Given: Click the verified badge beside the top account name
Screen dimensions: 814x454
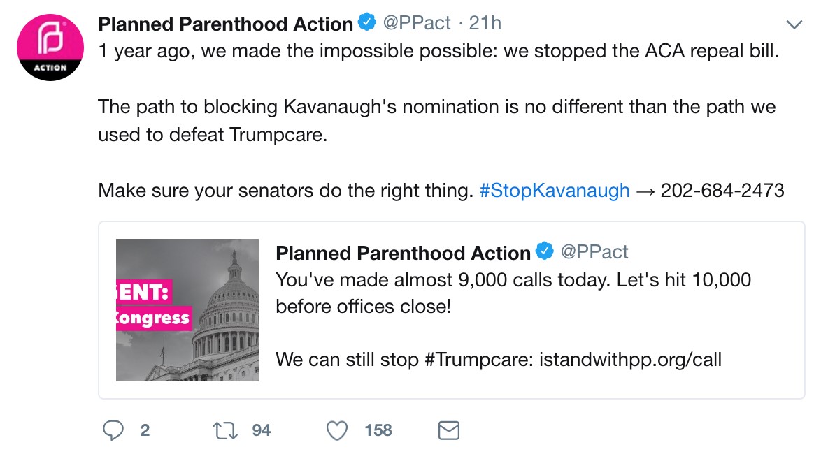Looking at the screenshot, I should [368, 22].
